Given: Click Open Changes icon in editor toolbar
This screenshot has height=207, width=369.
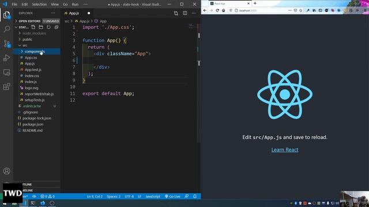Looking at the screenshot, I should [176, 13].
